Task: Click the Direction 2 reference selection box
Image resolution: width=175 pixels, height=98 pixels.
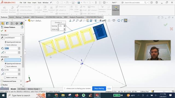Action: tap(13, 60)
